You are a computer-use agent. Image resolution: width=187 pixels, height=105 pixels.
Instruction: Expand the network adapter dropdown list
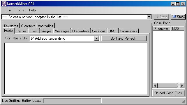point(149,17)
